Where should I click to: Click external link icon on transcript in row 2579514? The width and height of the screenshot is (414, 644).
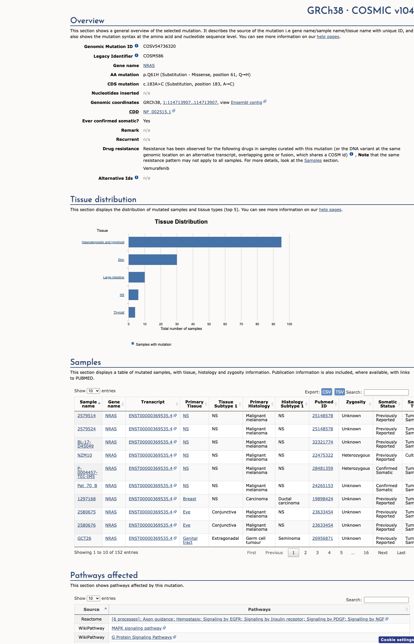click(175, 415)
